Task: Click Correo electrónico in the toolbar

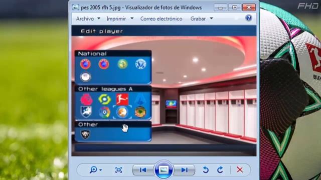Action: (161, 19)
